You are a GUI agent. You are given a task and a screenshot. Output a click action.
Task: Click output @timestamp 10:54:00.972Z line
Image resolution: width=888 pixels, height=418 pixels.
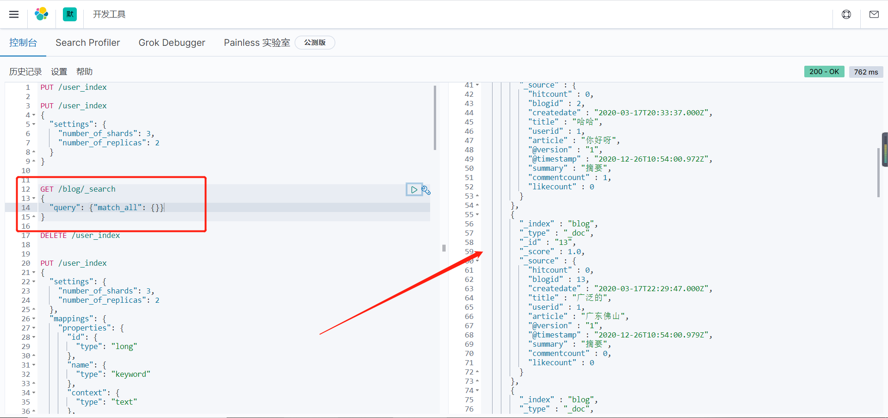620,159
